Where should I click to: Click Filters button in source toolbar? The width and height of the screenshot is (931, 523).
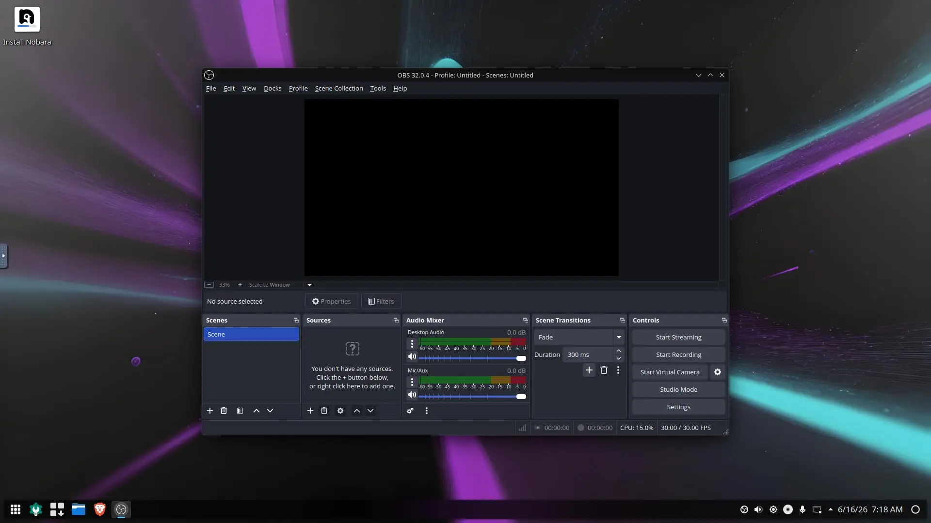point(381,301)
